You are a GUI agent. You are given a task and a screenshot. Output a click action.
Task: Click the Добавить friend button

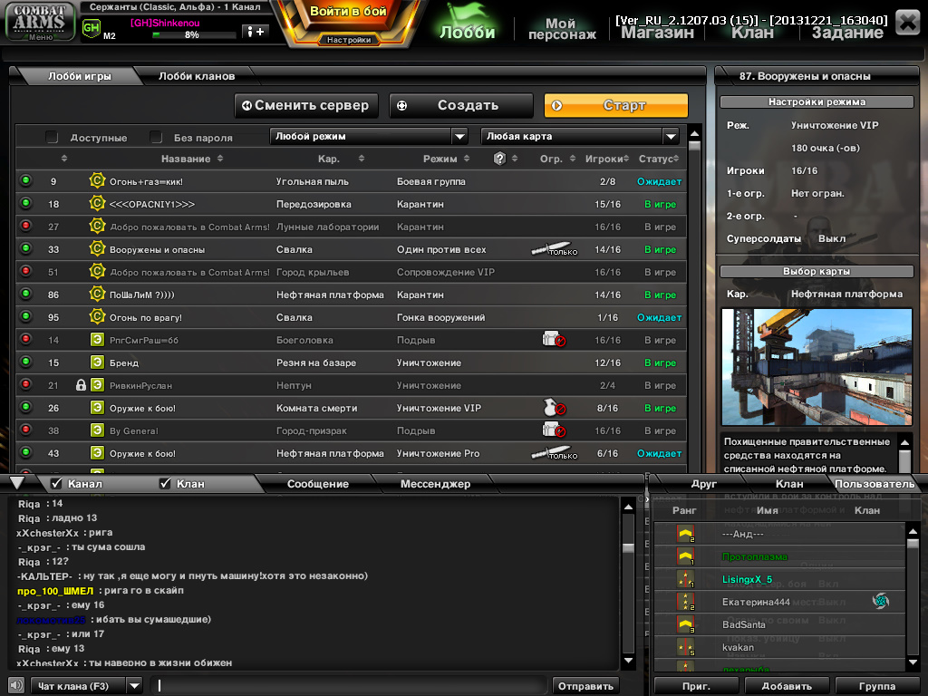point(787,686)
